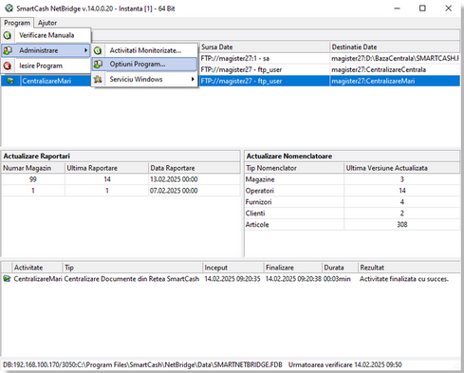Select Articole version value 308
This screenshot has width=464, height=373.
pos(402,225)
